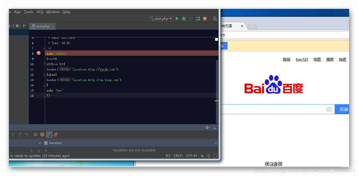Open the 贴吧 link in browser
Screen dimensions: 358x176
pos(343,59)
